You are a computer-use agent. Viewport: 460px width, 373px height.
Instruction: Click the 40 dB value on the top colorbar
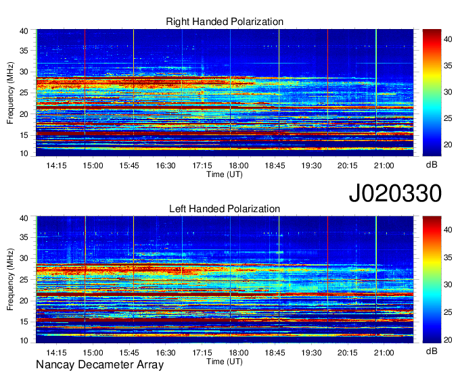(x=448, y=39)
